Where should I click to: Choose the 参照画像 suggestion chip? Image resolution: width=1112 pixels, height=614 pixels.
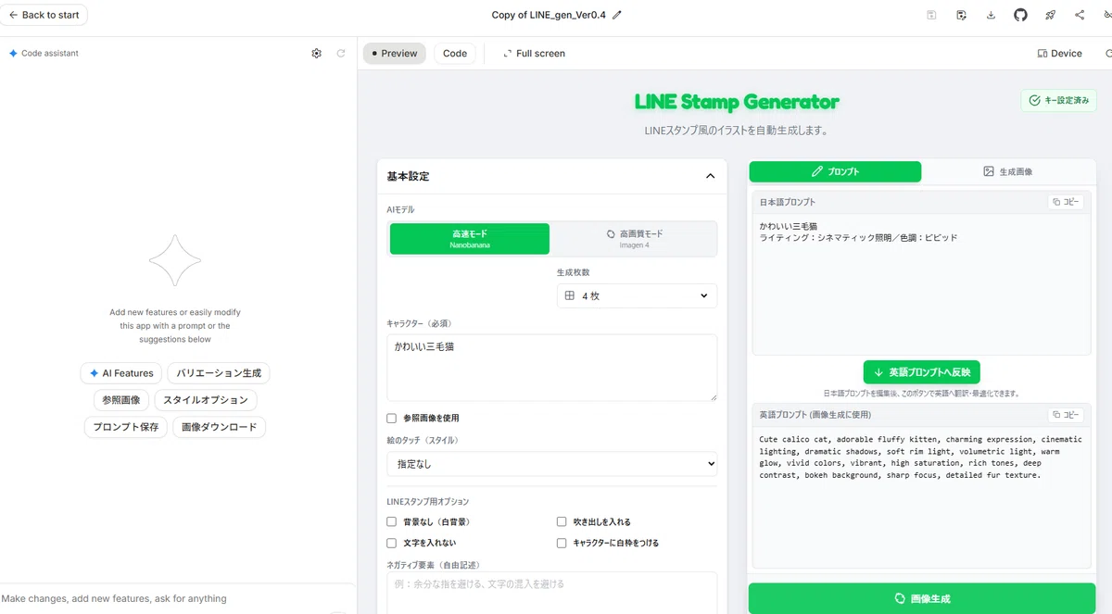click(x=121, y=400)
